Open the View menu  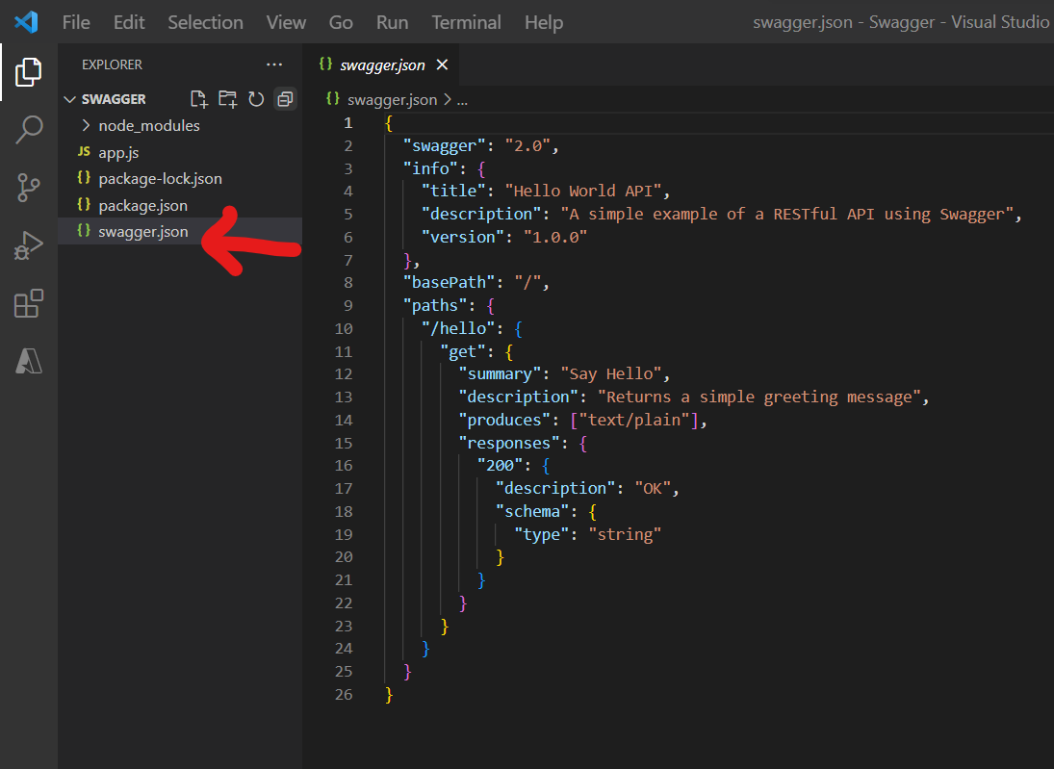[x=286, y=22]
